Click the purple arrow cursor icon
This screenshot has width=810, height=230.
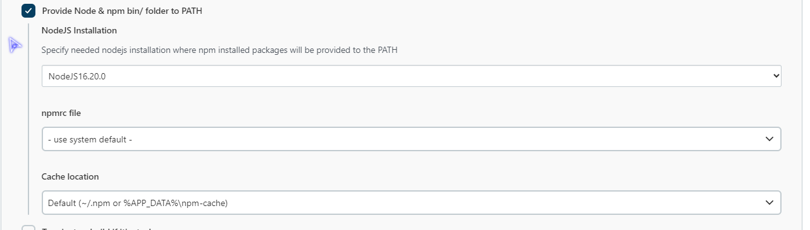pyautogui.click(x=15, y=45)
